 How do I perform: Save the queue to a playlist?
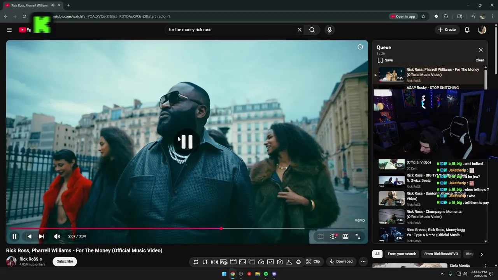tap(385, 60)
